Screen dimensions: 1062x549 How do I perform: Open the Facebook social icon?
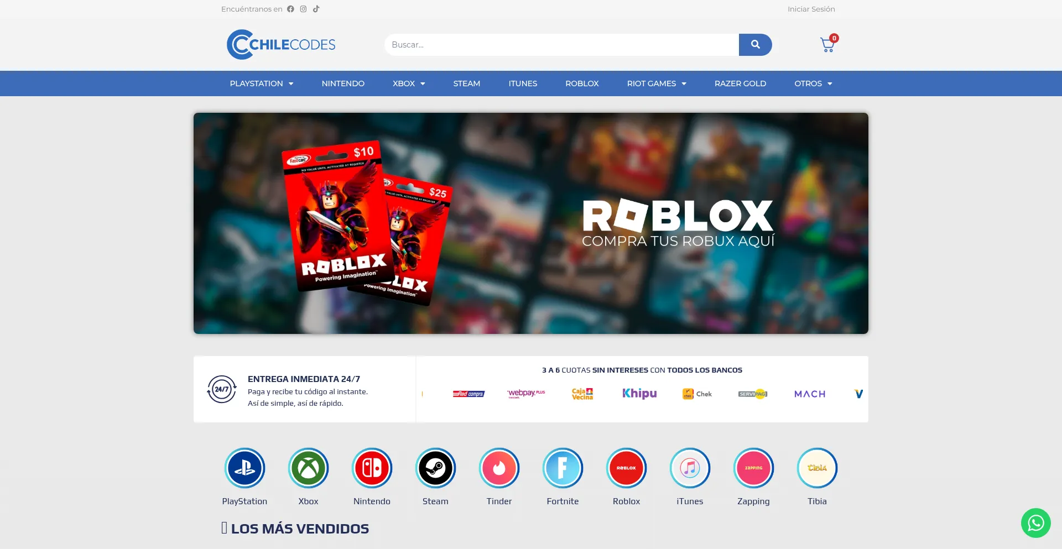[x=290, y=9]
